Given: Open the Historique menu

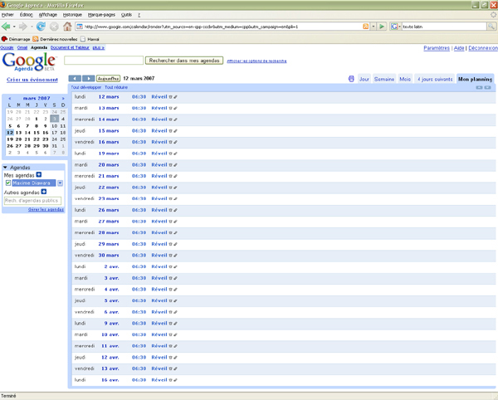Looking at the screenshot, I should [72, 15].
